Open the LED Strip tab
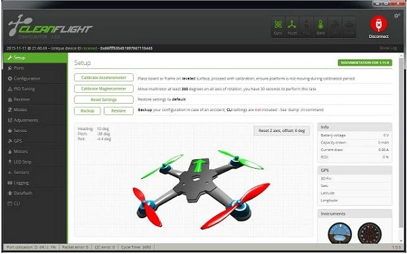 pos(35,162)
